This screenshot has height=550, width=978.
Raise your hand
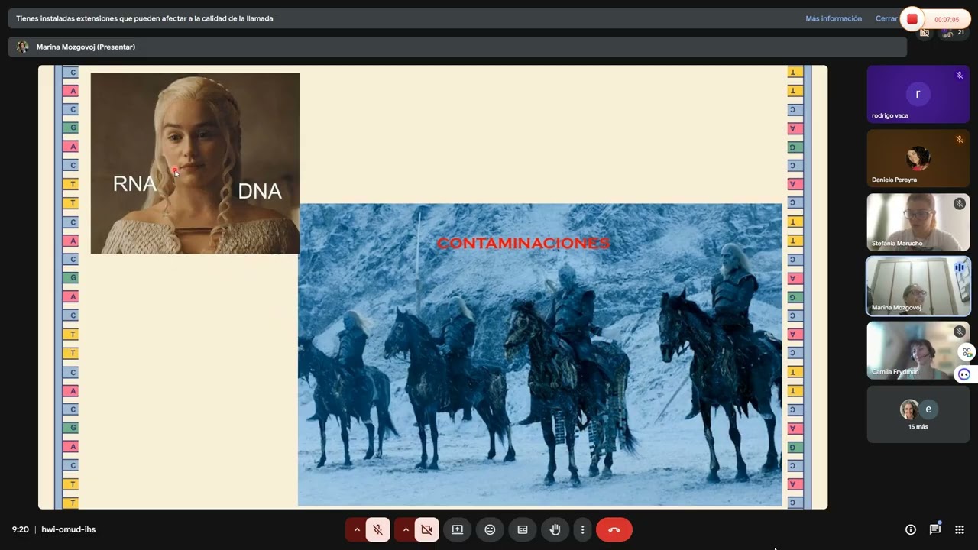point(555,529)
